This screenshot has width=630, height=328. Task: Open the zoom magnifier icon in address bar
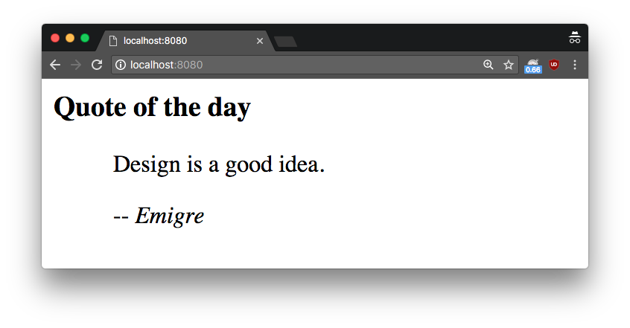click(489, 65)
